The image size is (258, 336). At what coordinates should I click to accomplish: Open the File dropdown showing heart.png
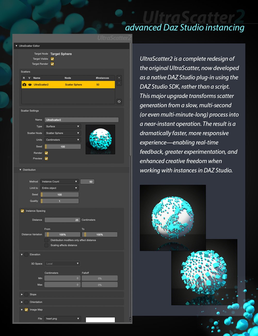point(62,319)
